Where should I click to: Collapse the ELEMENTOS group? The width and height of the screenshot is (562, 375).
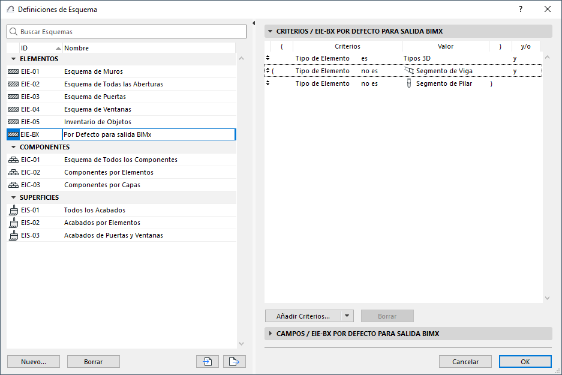[13, 59]
